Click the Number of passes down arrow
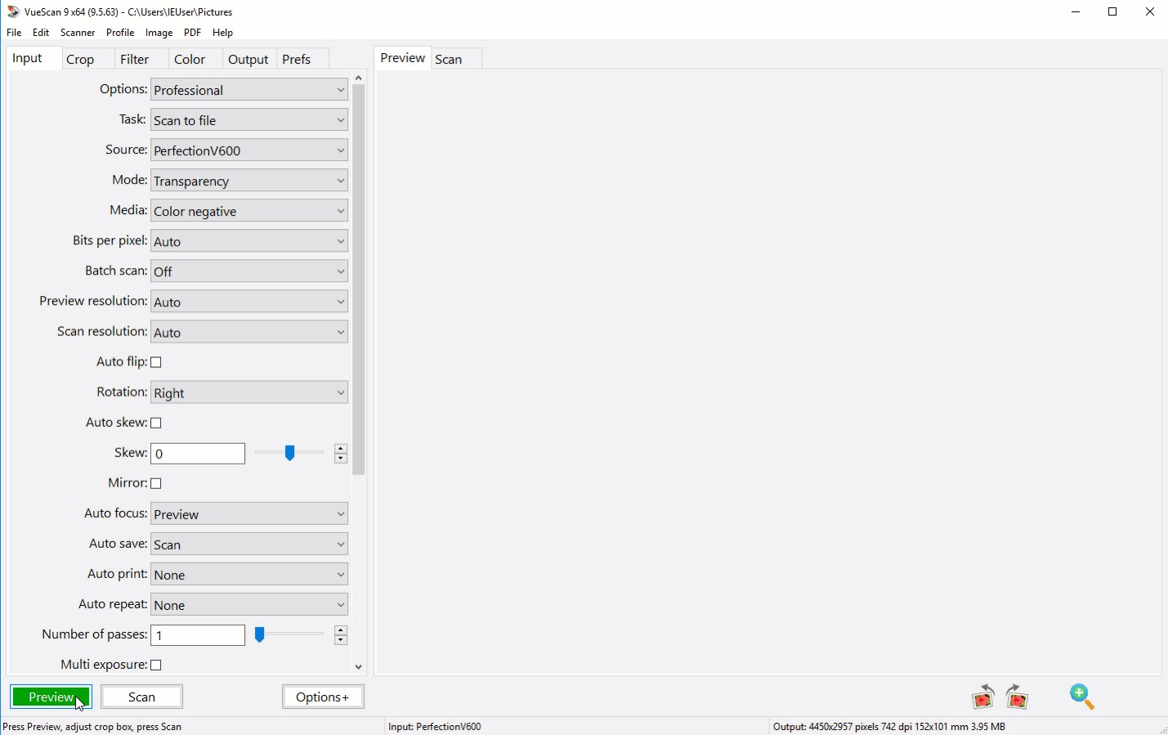Screen dimensions: 1168x735 341,640
